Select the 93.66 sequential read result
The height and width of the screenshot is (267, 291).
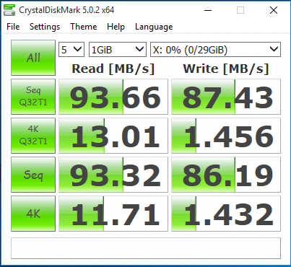pyautogui.click(x=113, y=97)
